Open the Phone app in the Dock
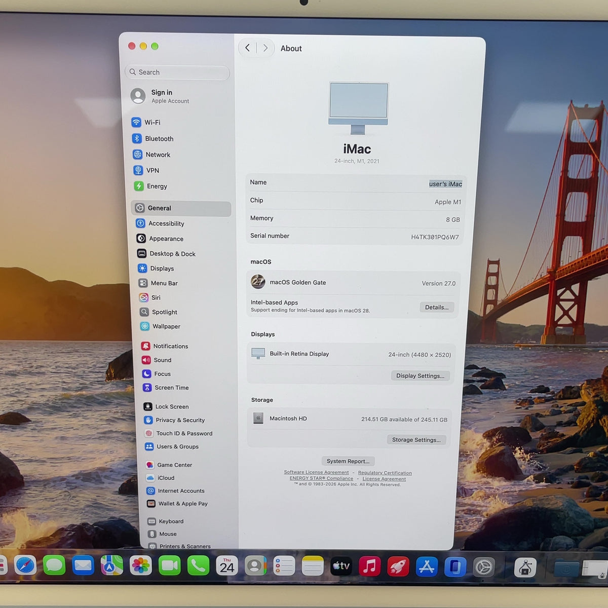608x608 pixels. (x=198, y=566)
